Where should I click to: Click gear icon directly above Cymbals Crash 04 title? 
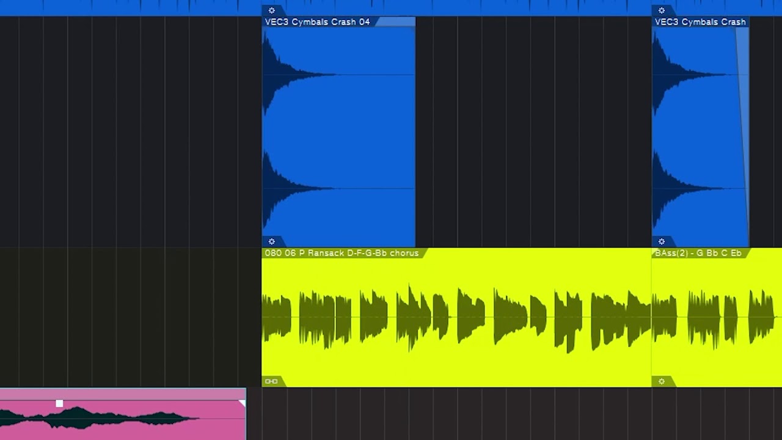(272, 10)
